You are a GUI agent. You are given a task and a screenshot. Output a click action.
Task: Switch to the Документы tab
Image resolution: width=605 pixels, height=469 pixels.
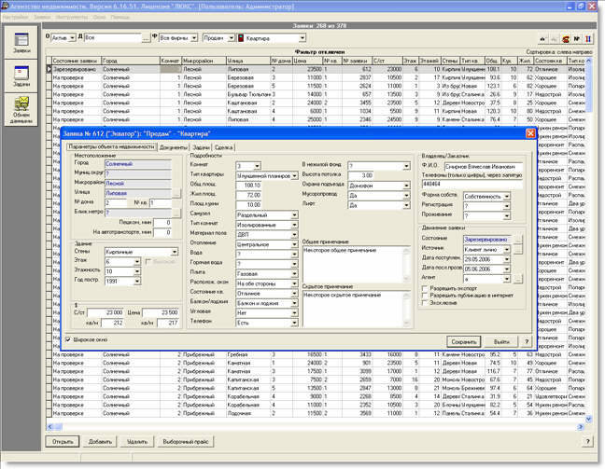click(172, 147)
